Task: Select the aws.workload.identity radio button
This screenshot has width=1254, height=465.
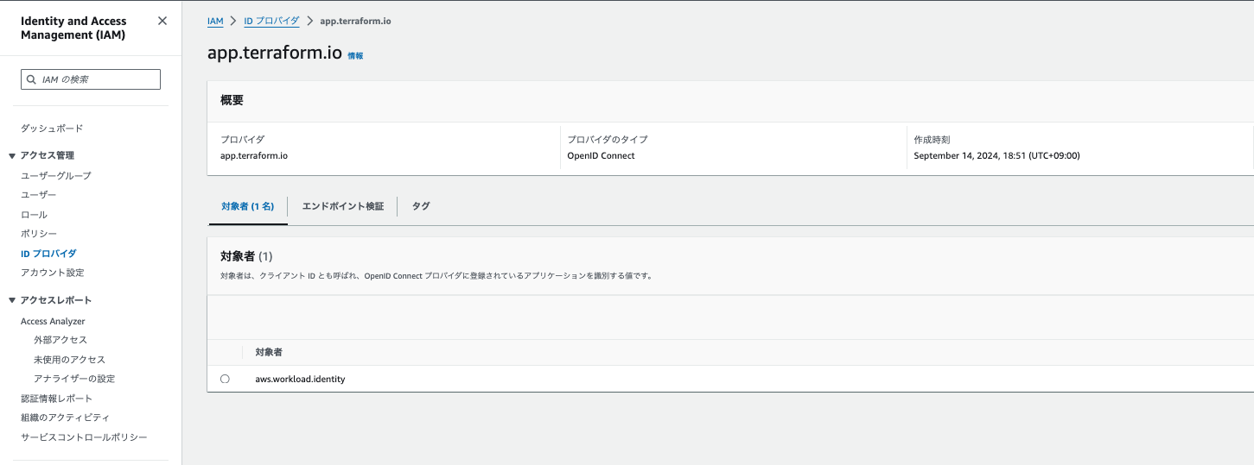Action: 225,379
